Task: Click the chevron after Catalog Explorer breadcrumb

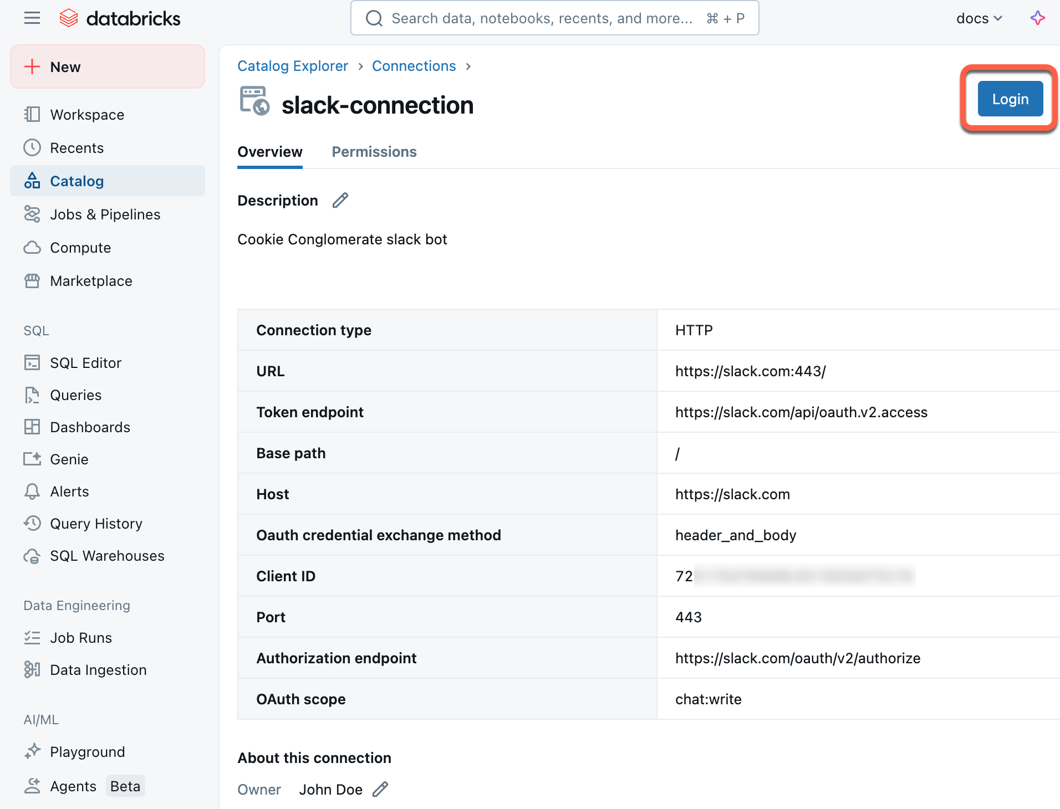Action: coord(360,66)
